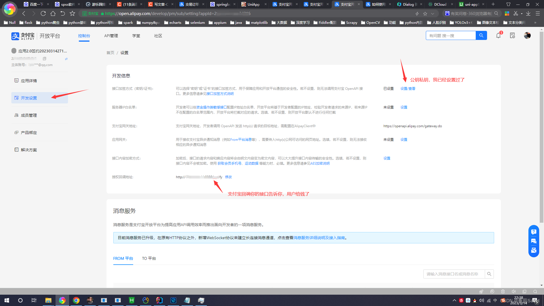Open the echarts bookmark folder

(x=173, y=23)
